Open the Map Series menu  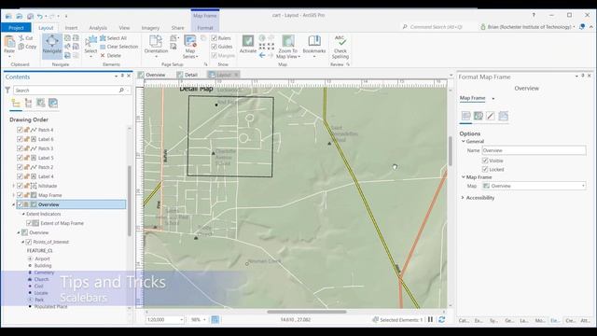pos(190,47)
